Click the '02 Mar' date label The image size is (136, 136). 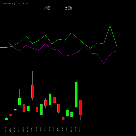pyautogui.click(x=15, y=129)
